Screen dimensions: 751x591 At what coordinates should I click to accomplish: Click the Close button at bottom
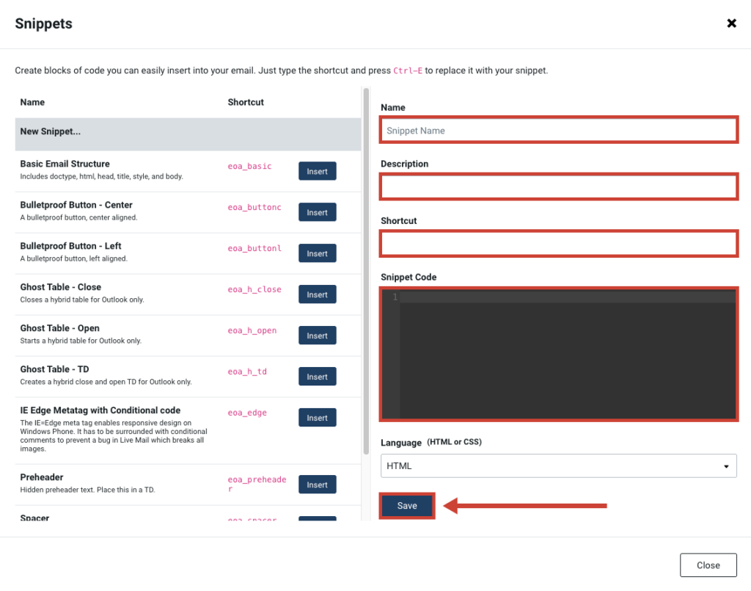[708, 565]
